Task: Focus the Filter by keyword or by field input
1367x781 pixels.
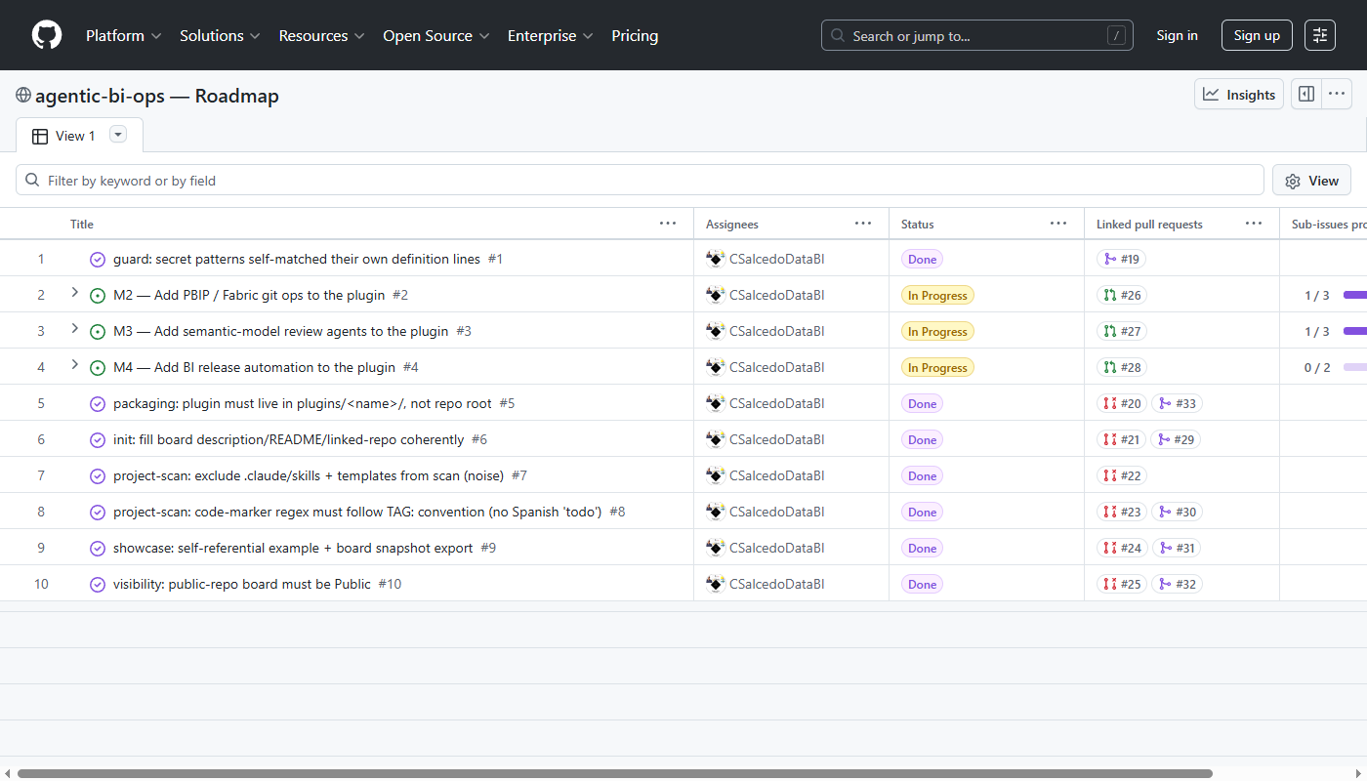Action: pos(640,181)
